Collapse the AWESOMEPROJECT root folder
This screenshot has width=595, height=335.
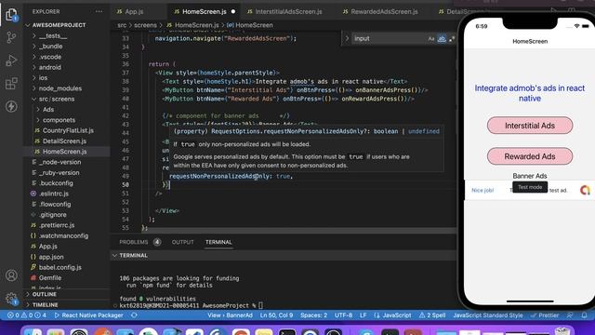(x=59, y=25)
